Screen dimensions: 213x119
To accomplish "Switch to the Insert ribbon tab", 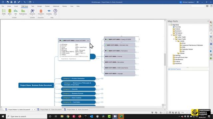I will pos(16,6).
